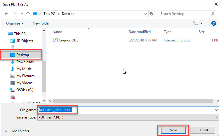Go up one folder level
Image resolution: width=219 pixels, height=136 pixels.
click(28, 14)
